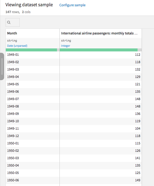Click the Date (unparsed) meaning label

[17, 46]
